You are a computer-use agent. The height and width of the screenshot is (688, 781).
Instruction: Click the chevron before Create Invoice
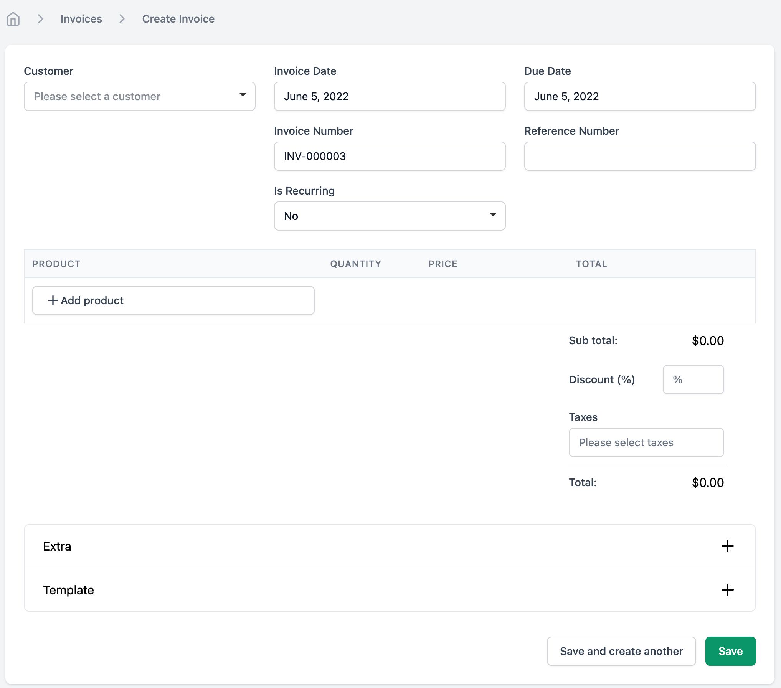tap(122, 18)
